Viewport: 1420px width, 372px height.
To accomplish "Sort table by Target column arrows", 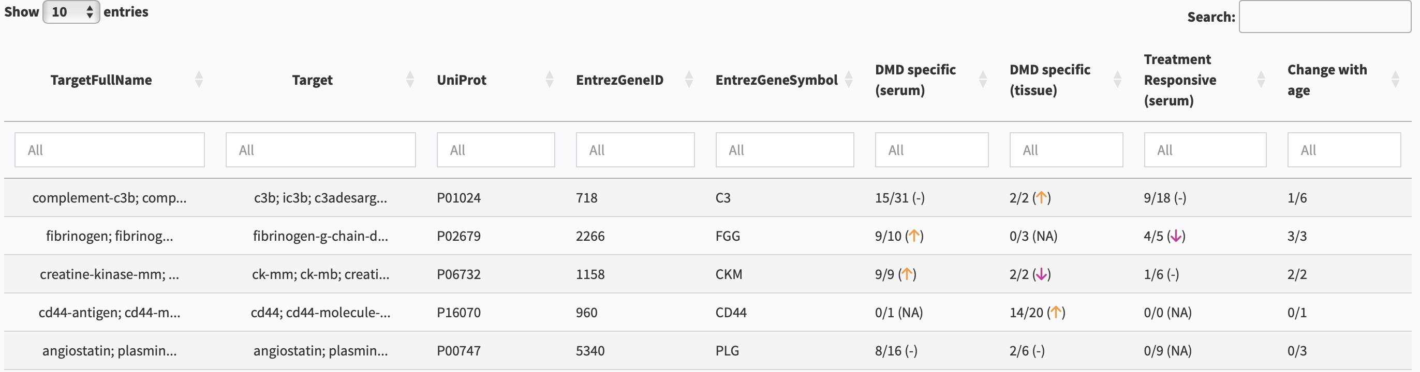I will click(x=410, y=80).
